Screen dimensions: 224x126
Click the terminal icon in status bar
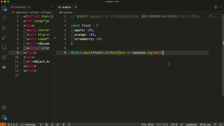tap(58, 125)
